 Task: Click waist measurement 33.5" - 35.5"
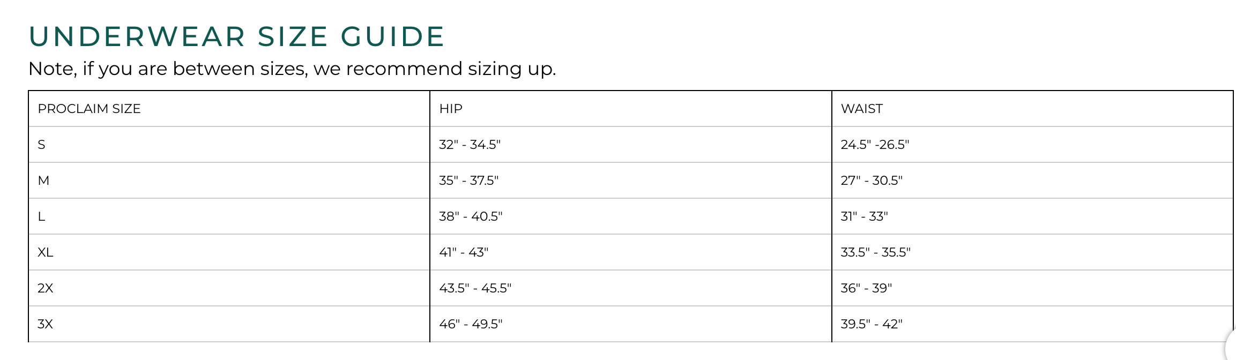[x=875, y=252]
